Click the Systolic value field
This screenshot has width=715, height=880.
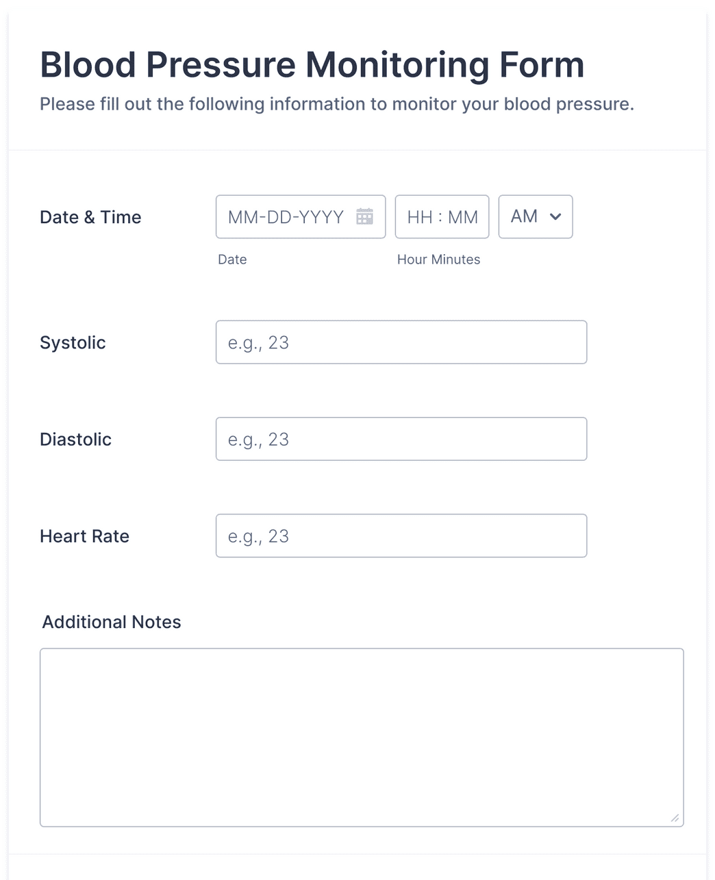point(401,342)
